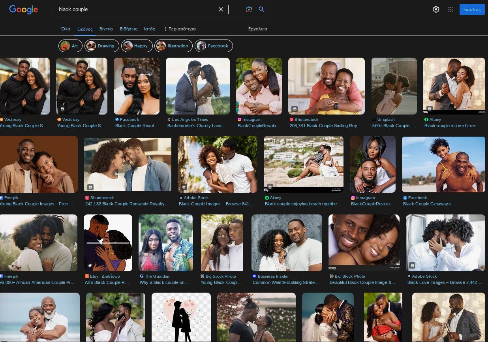Click the Unsplash favicon icon
The width and height of the screenshot is (488, 342).
click(x=374, y=119)
